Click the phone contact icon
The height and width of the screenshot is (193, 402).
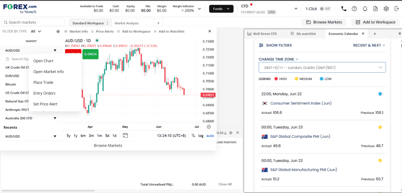pyautogui.click(x=344, y=9)
